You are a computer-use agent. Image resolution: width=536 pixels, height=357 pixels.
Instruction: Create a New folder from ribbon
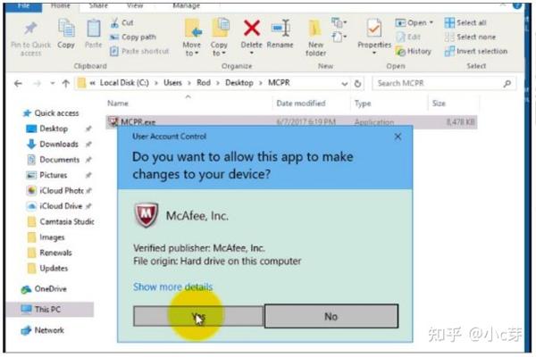pos(315,37)
